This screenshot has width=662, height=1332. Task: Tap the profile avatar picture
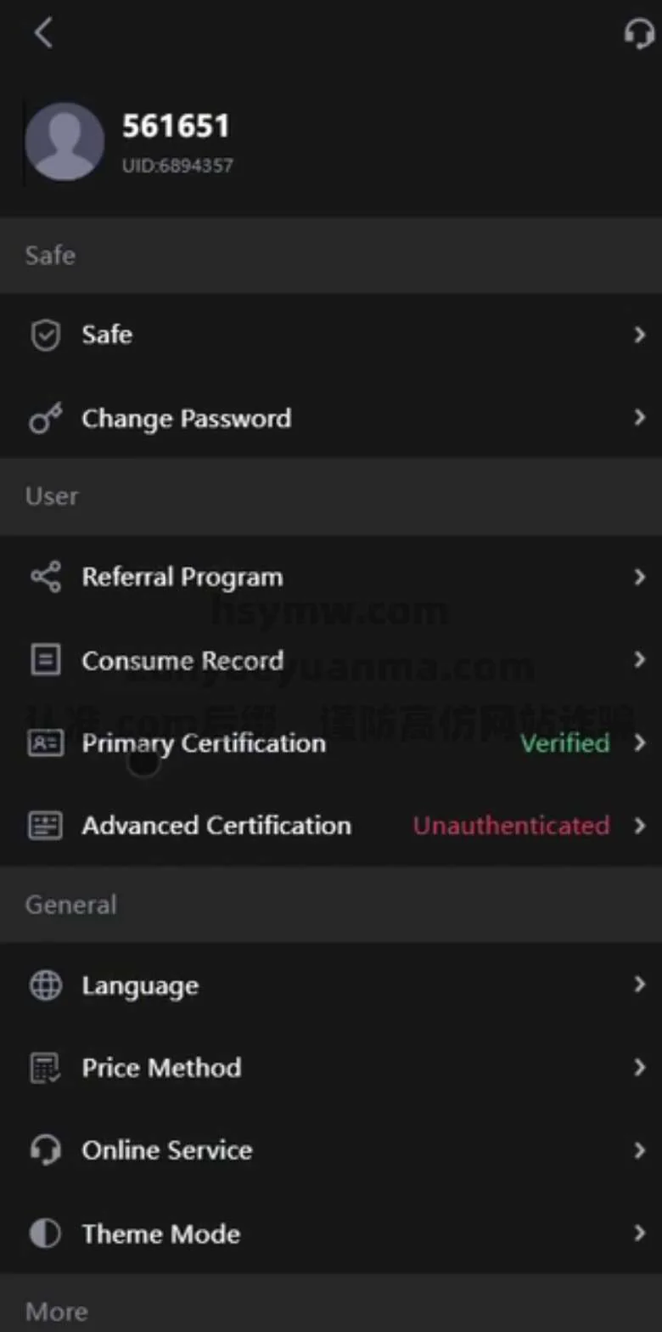[65, 142]
